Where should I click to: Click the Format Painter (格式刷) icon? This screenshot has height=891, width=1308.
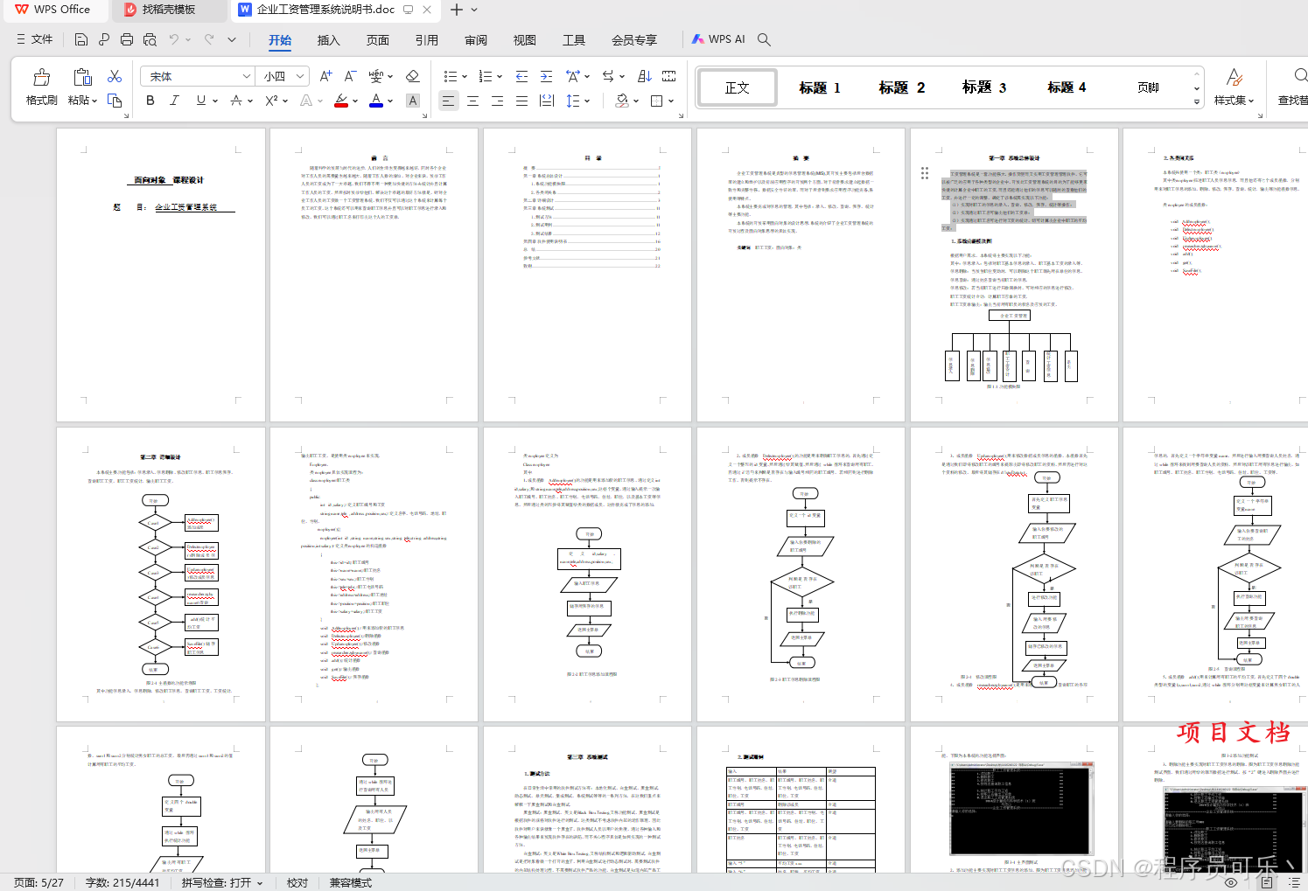[41, 78]
